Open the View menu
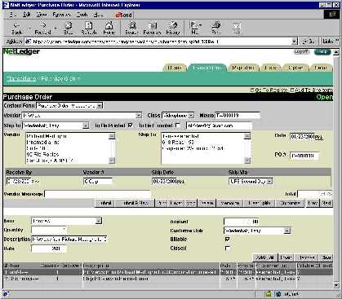Viewport: 342px width, 299px height. (42, 15)
